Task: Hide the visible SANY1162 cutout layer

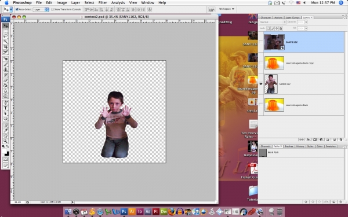Action: click(261, 84)
